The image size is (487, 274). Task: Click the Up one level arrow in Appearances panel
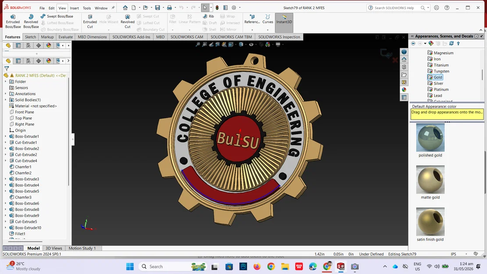pos(458,43)
